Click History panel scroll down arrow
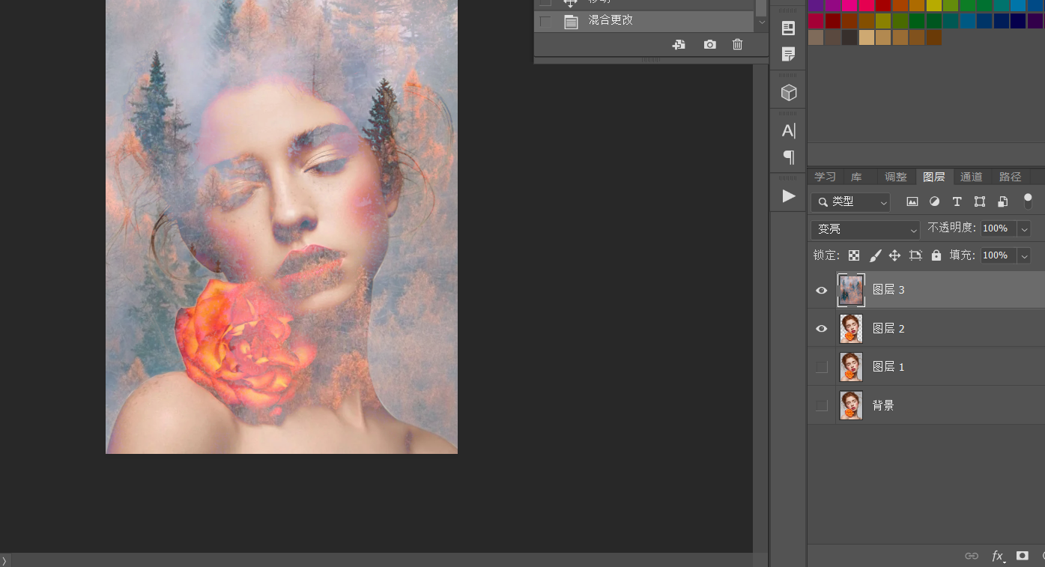The height and width of the screenshot is (567, 1045). click(x=762, y=22)
